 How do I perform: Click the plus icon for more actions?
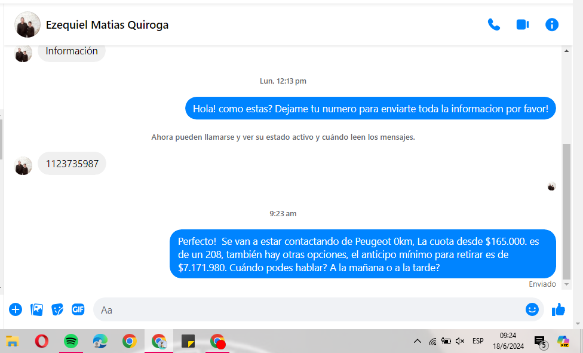point(16,309)
